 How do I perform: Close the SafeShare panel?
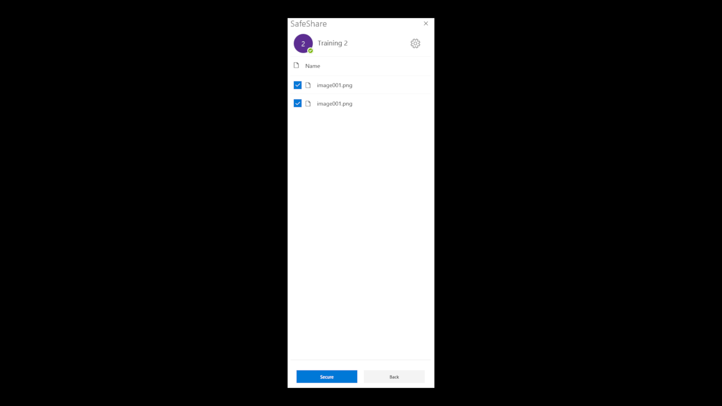(x=426, y=23)
